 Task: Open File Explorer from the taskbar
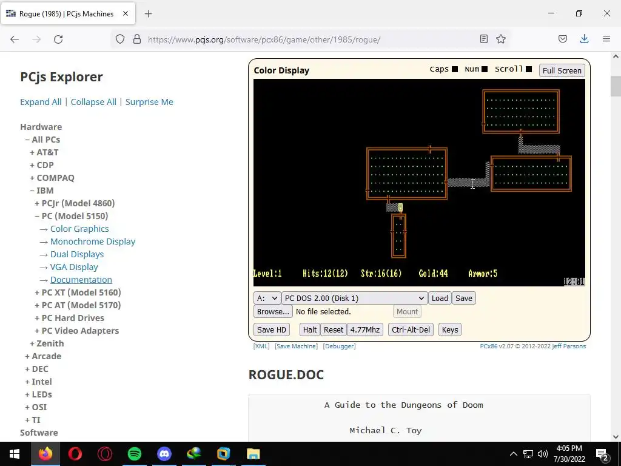coord(253,454)
